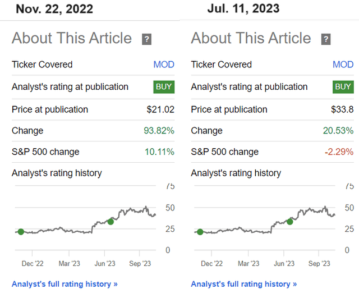The image size is (359, 298).
Task: Open right panel Analyst's full rating history link
Action: [x=243, y=284]
